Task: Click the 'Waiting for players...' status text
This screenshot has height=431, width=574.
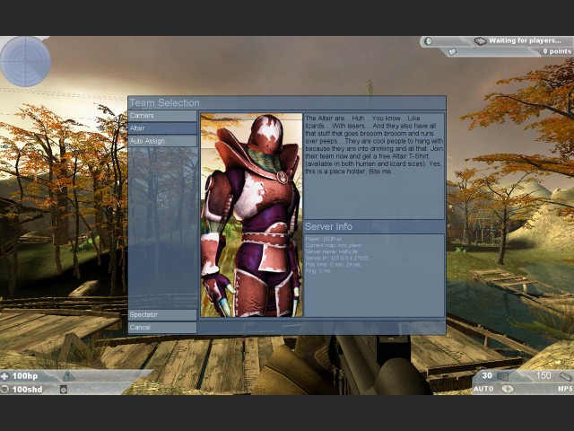Action: pos(525,40)
